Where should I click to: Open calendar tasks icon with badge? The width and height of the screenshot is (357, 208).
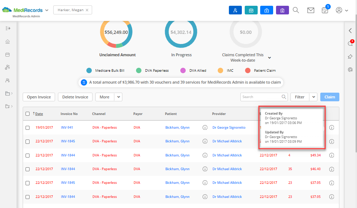[325, 10]
